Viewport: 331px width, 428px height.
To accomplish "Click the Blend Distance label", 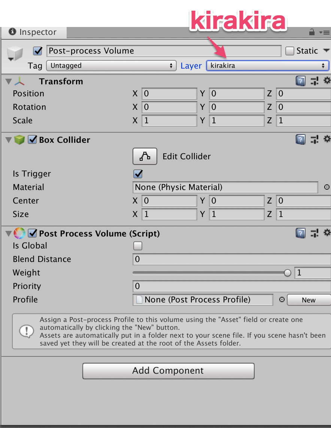I will click(42, 259).
